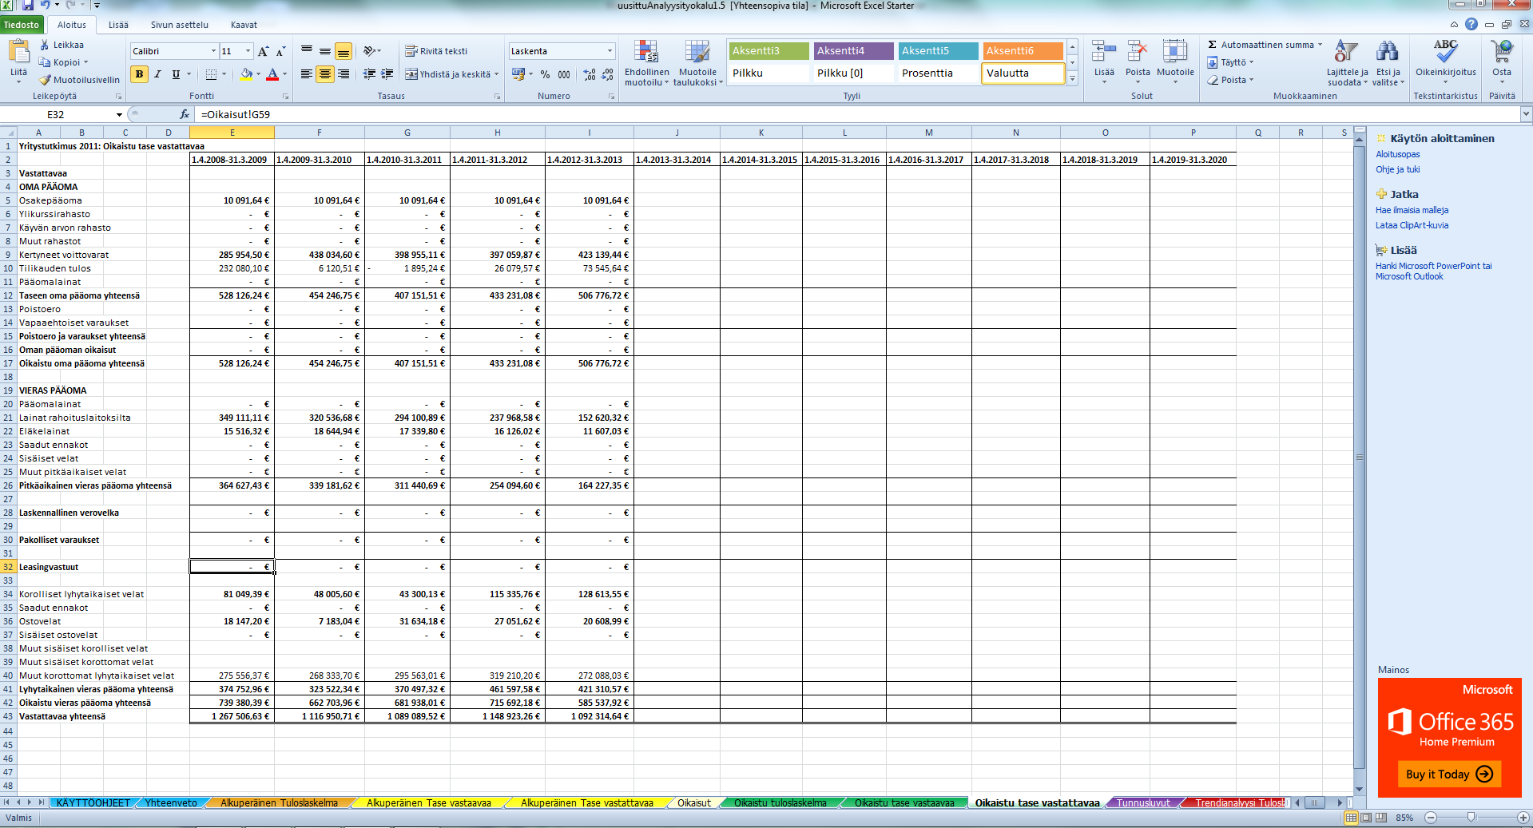
Task: Click the decrease decimal icon
Action: click(608, 74)
